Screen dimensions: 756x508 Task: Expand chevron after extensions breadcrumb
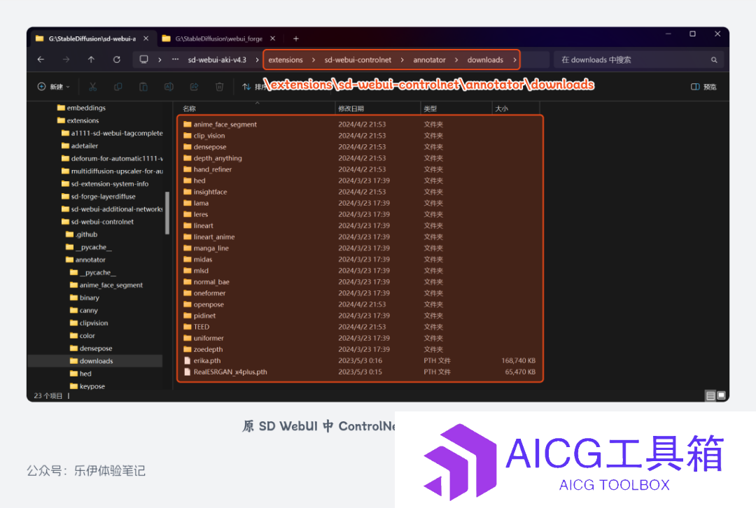(x=314, y=59)
